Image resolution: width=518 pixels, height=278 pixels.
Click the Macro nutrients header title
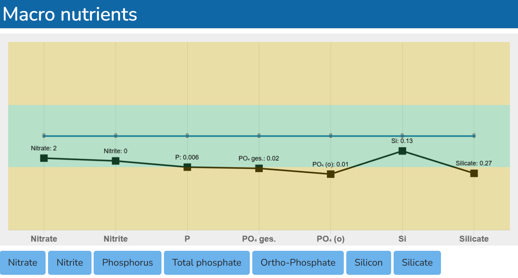[x=70, y=14]
